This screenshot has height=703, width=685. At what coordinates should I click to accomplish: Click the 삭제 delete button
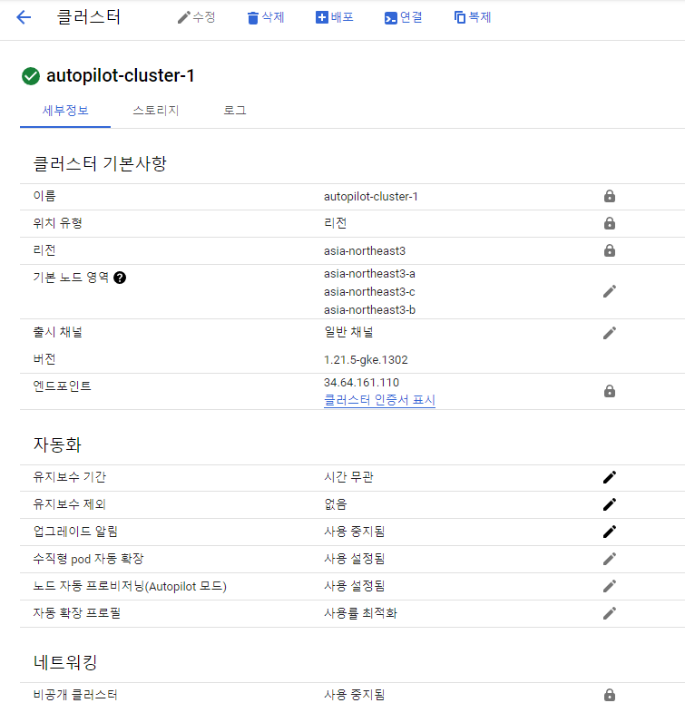pyautogui.click(x=265, y=17)
